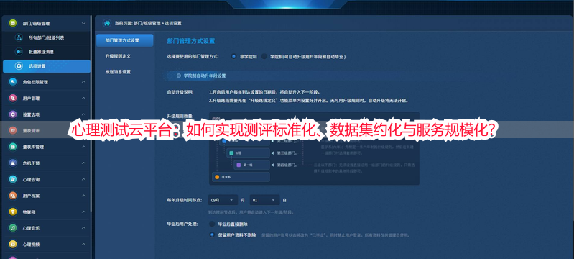This screenshot has height=259, width=574.
Task: Click the 量表测评 icon
Action: (13, 131)
